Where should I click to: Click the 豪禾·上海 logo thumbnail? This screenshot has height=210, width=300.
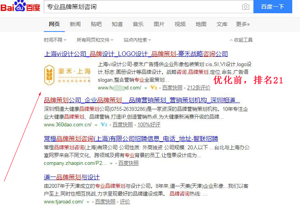68,75
